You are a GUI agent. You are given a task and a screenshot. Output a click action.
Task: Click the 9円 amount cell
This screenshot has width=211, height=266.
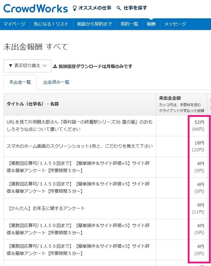(x=201, y=205)
